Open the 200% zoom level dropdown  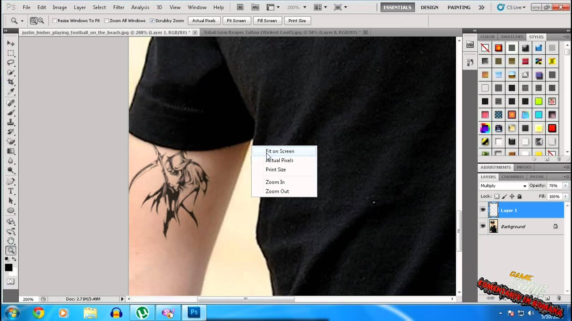point(297,8)
